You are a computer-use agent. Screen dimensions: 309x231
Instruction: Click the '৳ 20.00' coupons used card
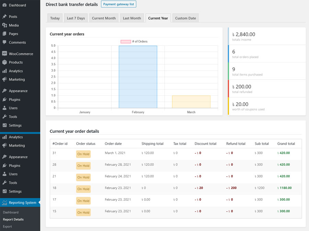point(267,106)
